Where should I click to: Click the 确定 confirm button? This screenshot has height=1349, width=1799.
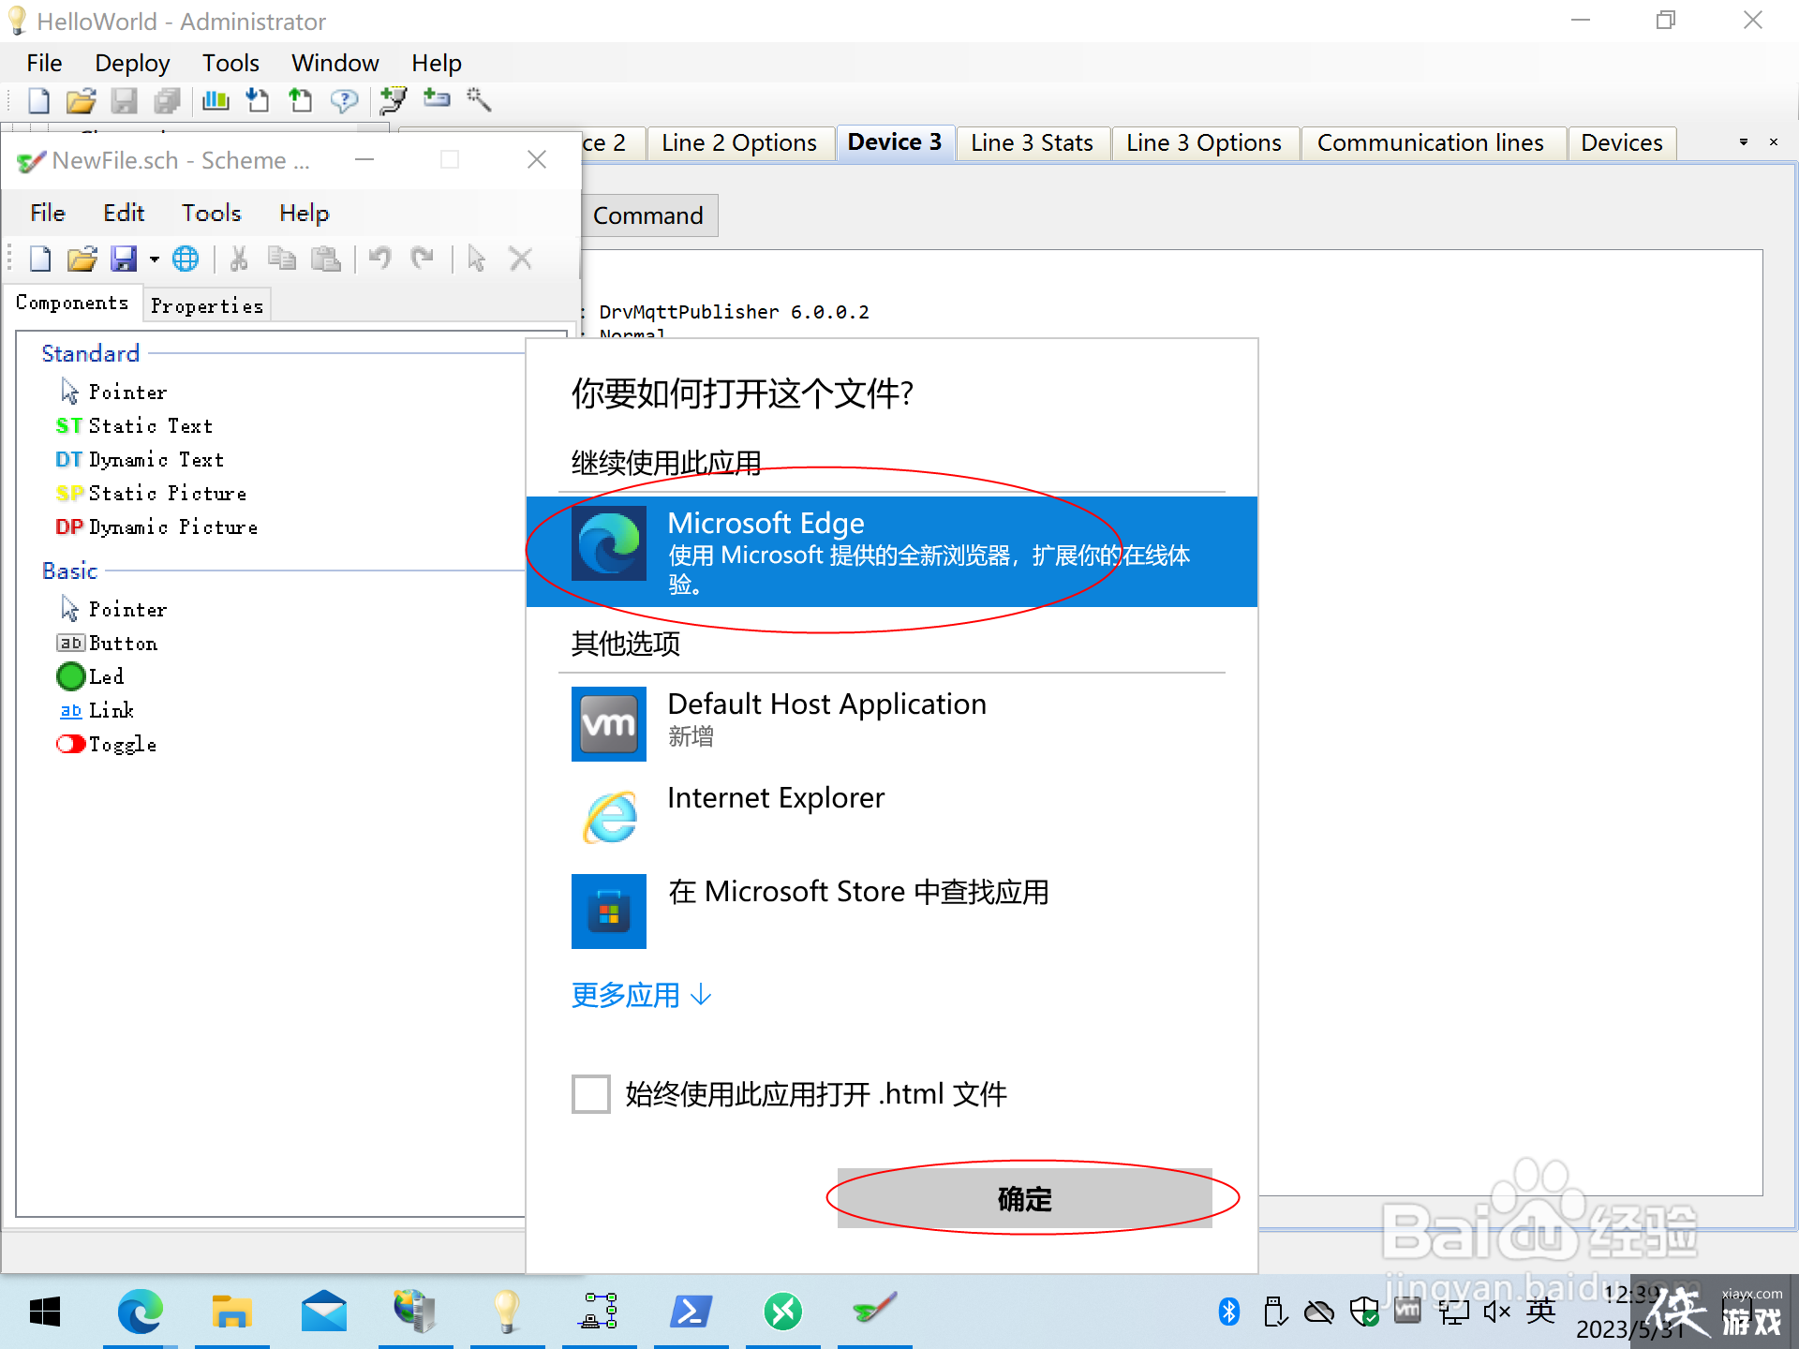(x=1025, y=1198)
